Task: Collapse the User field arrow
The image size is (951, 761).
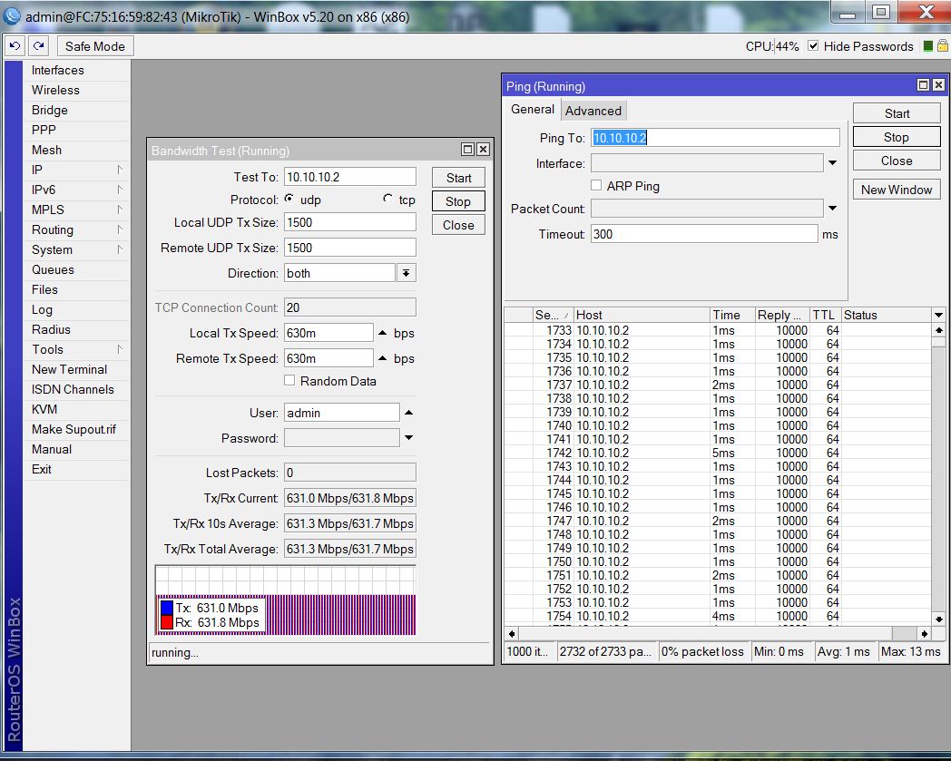Action: [x=408, y=413]
